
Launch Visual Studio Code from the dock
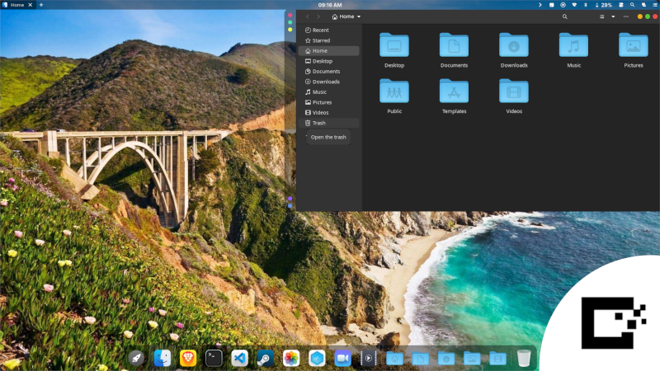239,358
